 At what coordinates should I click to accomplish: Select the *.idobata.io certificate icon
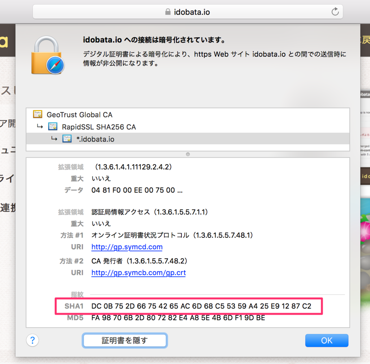click(67, 139)
